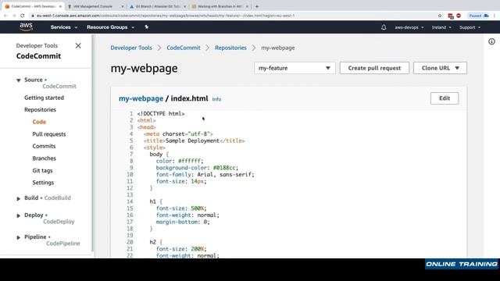The width and height of the screenshot is (500, 281).
Task: Open the my-feature branch dropdown
Action: pos(295,68)
